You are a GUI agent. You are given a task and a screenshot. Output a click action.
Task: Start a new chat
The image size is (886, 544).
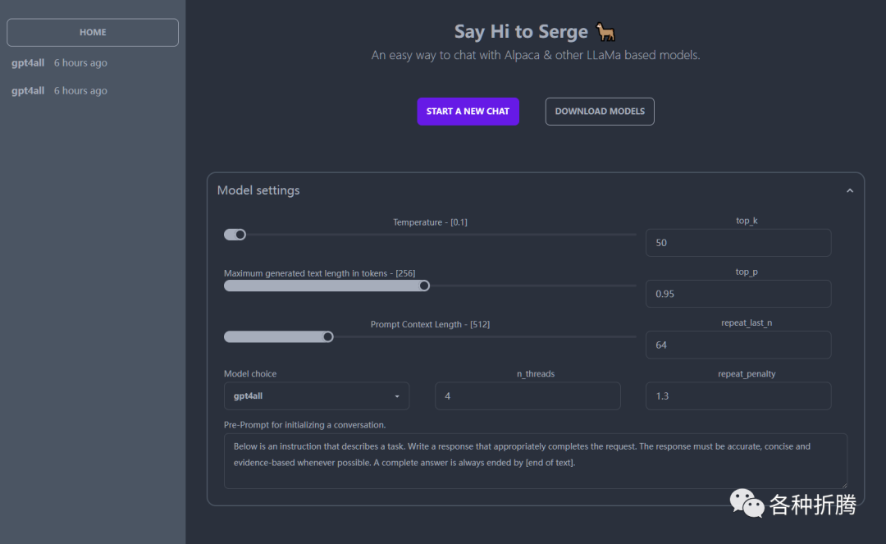[x=468, y=112]
